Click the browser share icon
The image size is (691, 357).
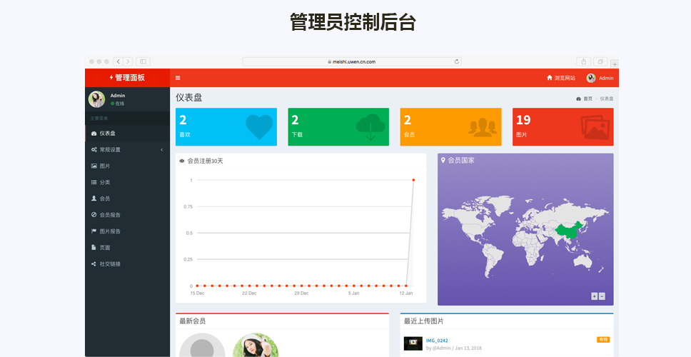[584, 61]
